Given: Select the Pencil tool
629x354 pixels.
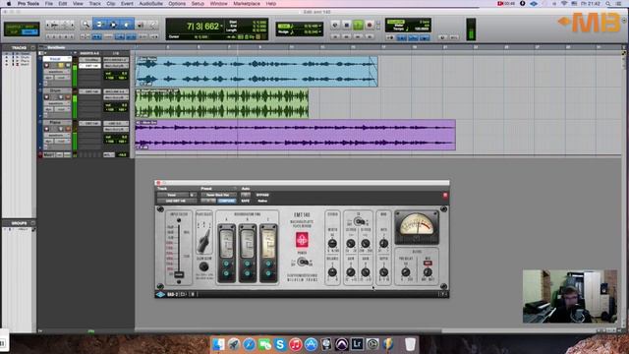Looking at the screenshot, I should pos(153,25).
